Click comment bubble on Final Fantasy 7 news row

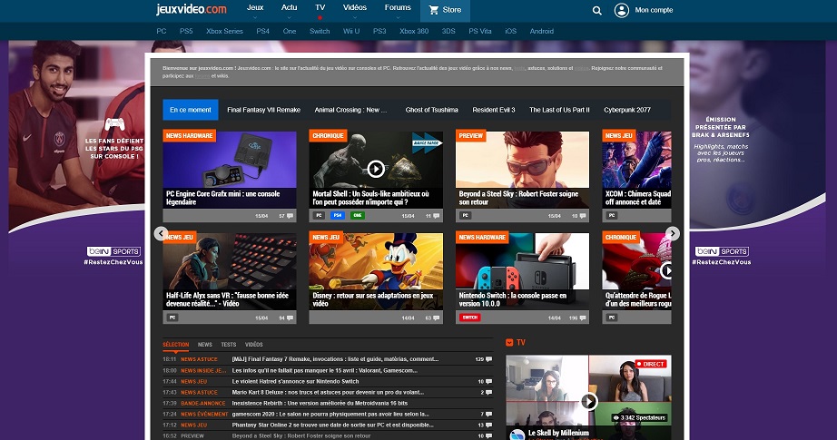coord(488,359)
